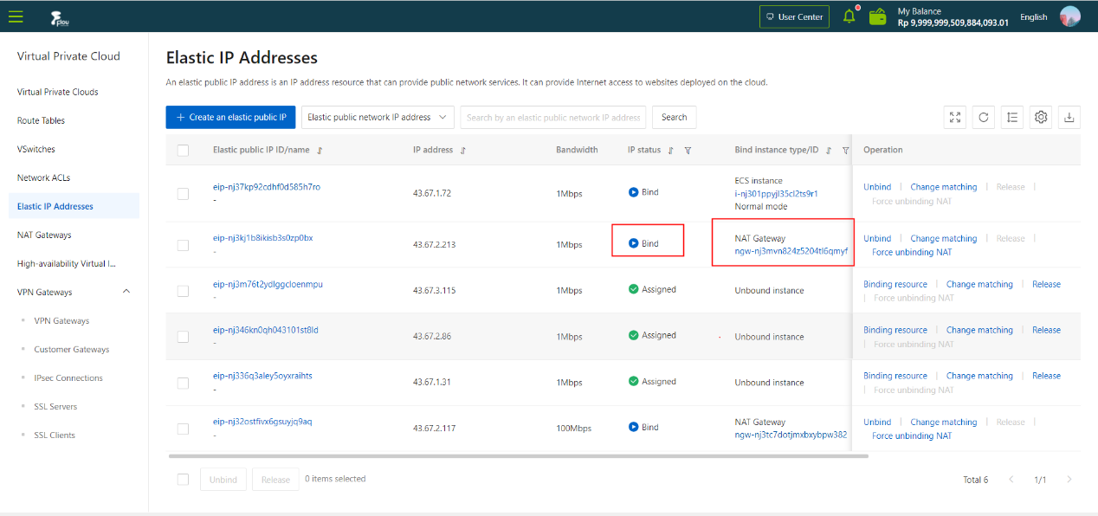Focus the elastic IP search input field
Viewport: 1098px width, 516px height.
[x=552, y=118]
